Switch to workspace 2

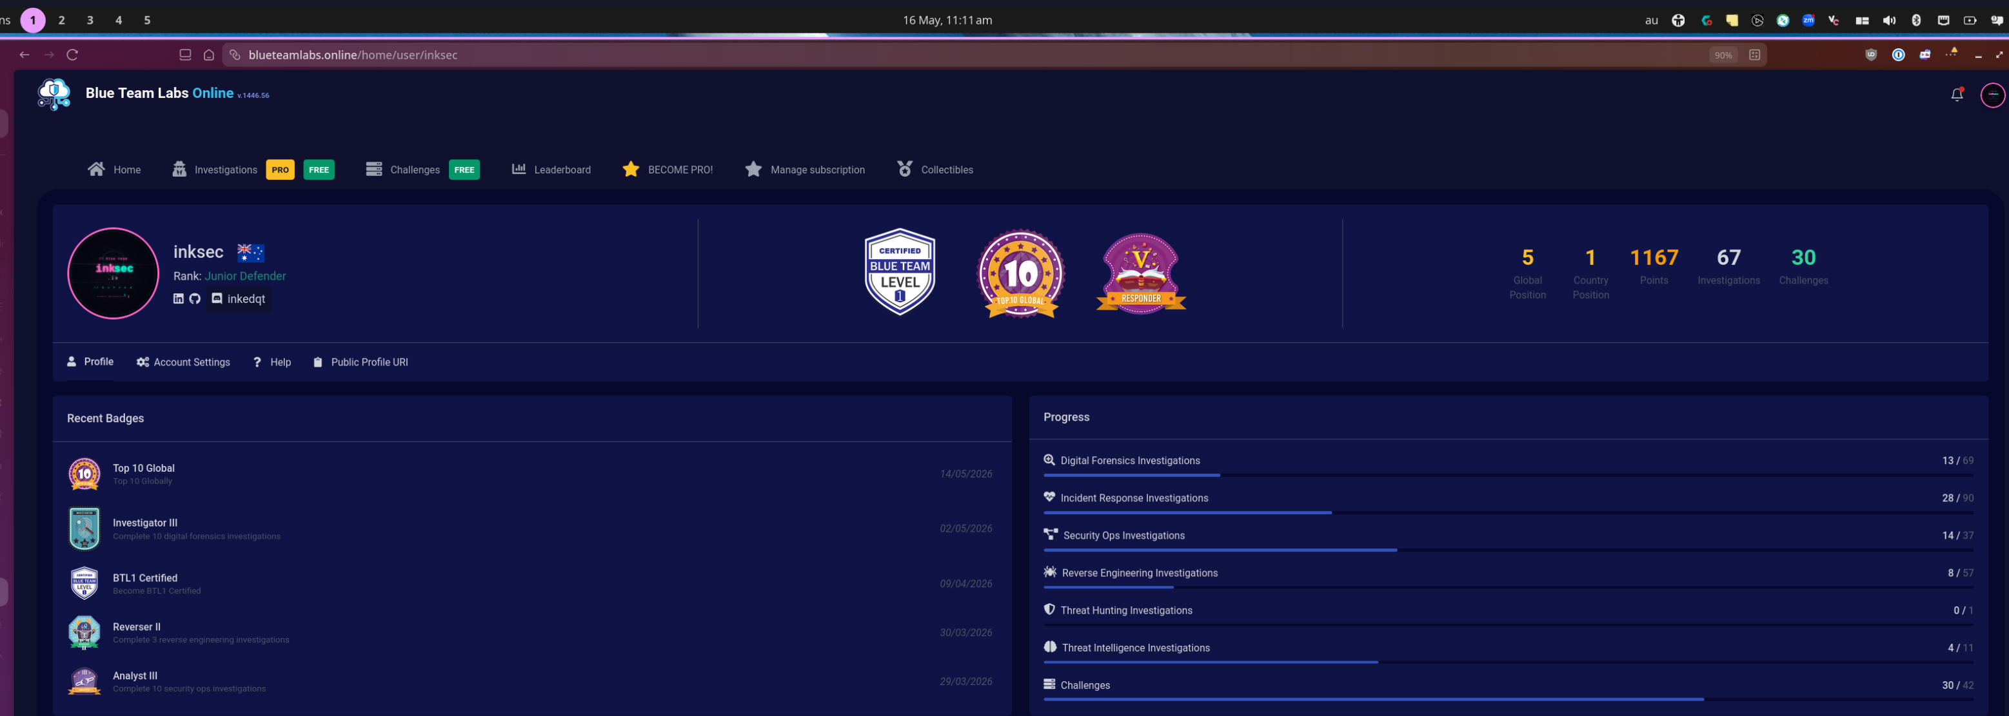pos(62,20)
